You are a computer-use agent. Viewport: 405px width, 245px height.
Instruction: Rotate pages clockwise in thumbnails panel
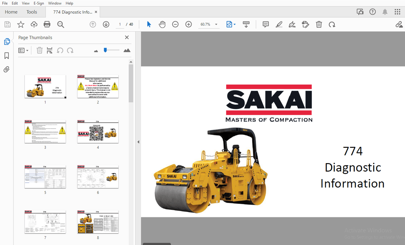click(70, 50)
